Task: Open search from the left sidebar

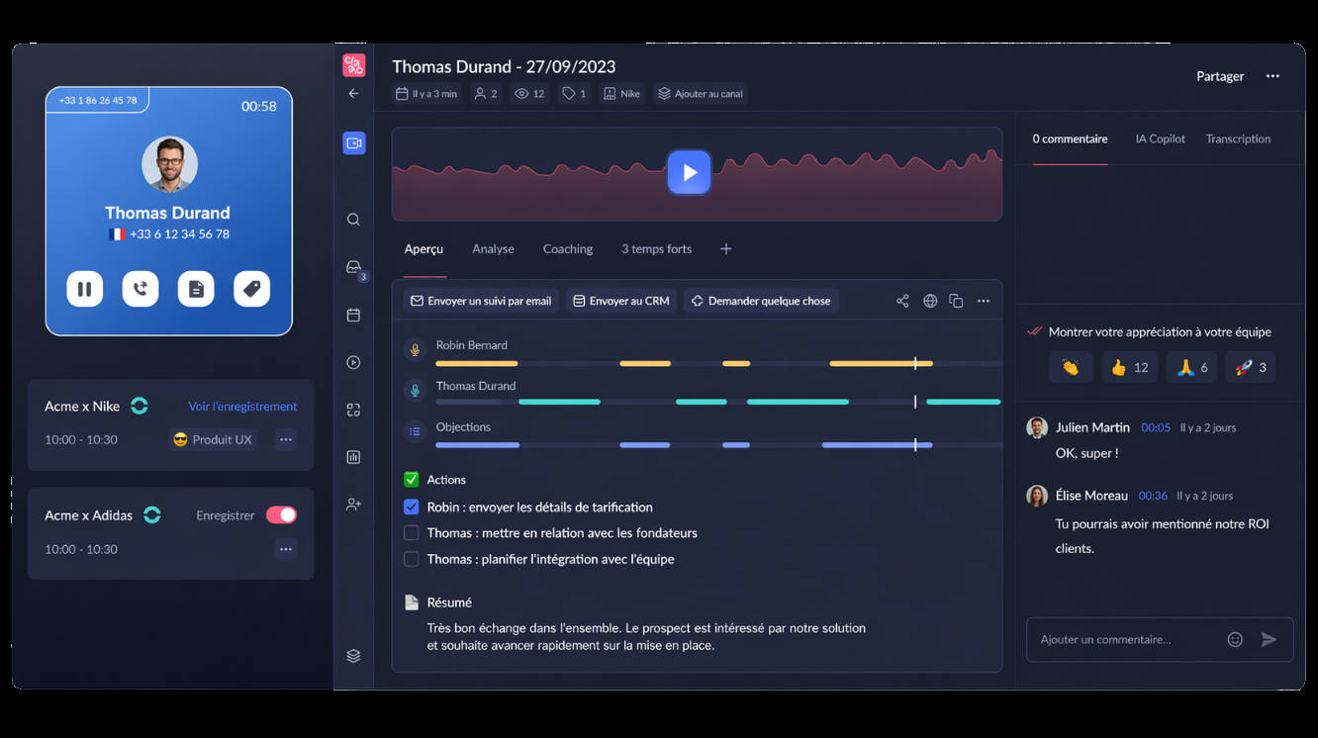Action: [x=353, y=219]
